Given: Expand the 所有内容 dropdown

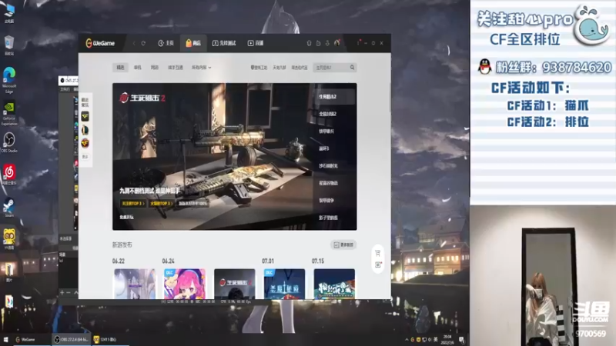Looking at the screenshot, I should pos(202,68).
